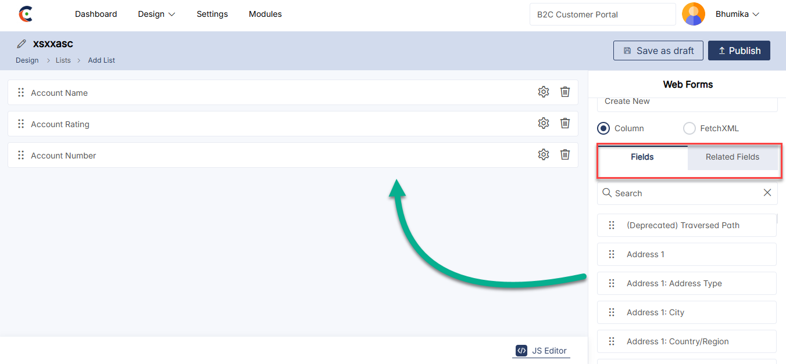
Task: Click pencil icon to rename xsxxasc
Action: tap(22, 44)
